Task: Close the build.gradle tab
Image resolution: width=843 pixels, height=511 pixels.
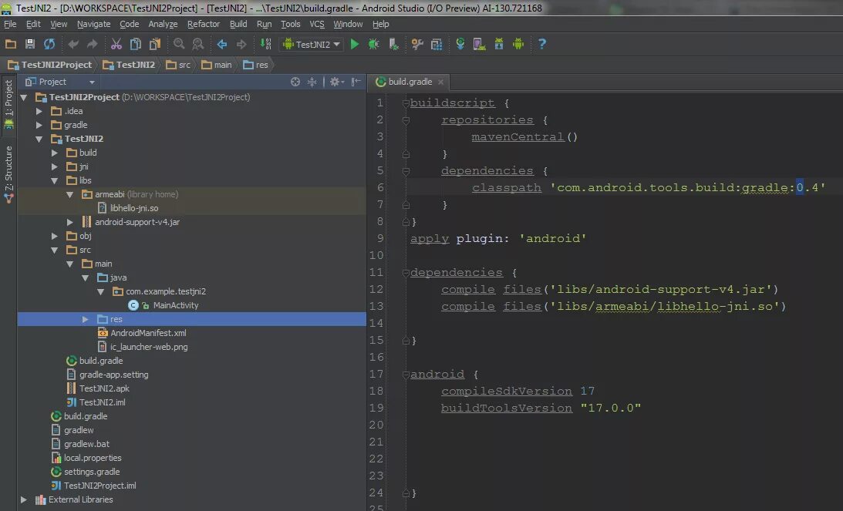Action: pyautogui.click(x=441, y=82)
